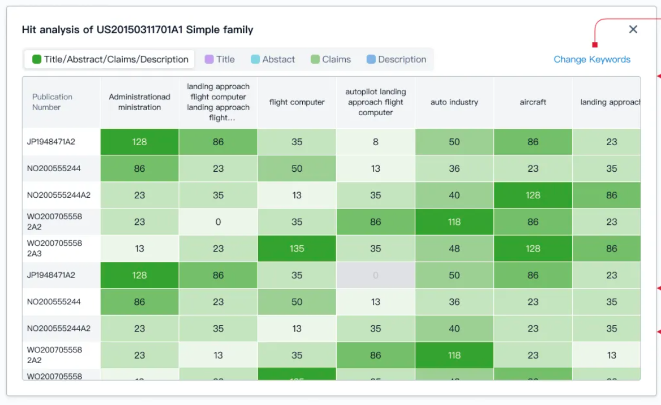The width and height of the screenshot is (661, 405).
Task: Click the landing approach column header
Action: (610, 102)
